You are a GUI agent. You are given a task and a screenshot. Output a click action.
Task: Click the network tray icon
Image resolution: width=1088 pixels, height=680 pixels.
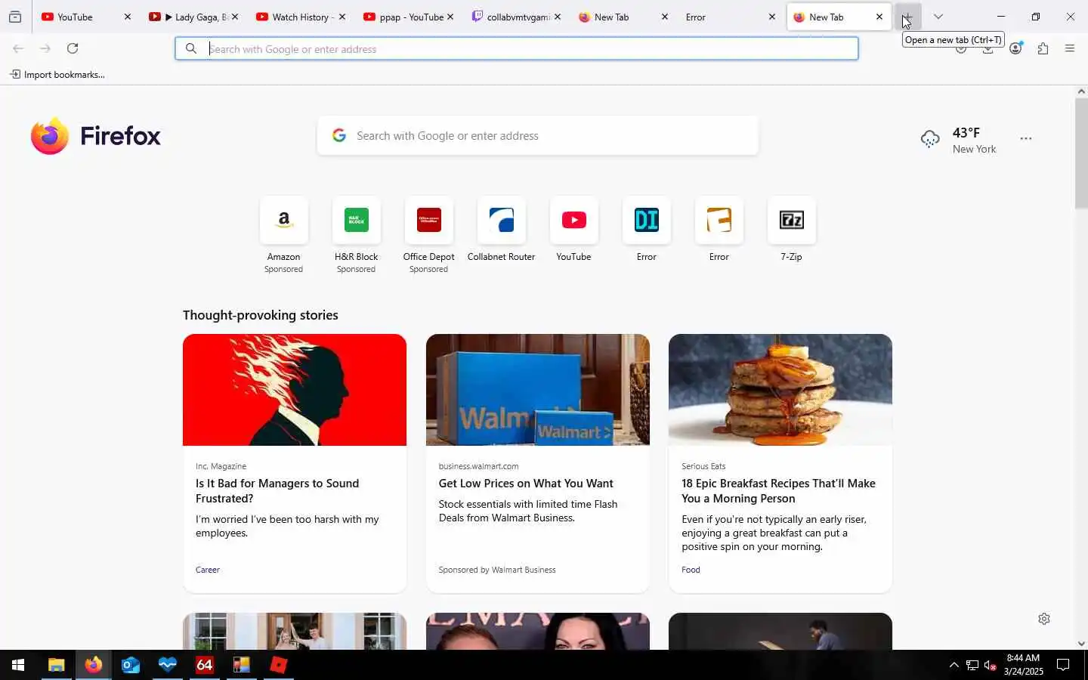tap(972, 665)
